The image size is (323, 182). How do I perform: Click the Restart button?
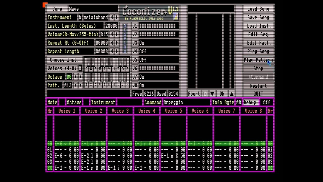click(x=258, y=86)
